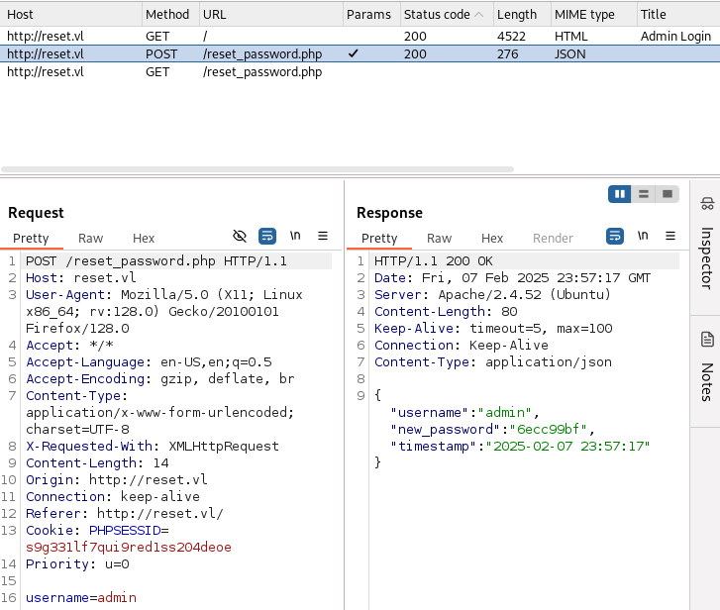Select GET /reset_password.php history row
720x610 pixels.
coord(360,72)
